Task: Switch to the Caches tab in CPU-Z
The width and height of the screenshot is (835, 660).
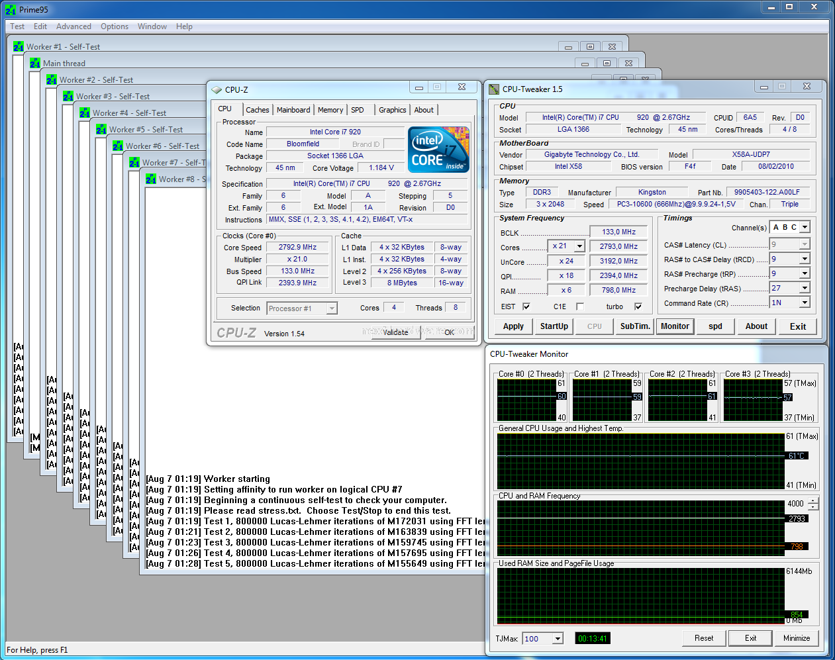Action: pyautogui.click(x=258, y=110)
